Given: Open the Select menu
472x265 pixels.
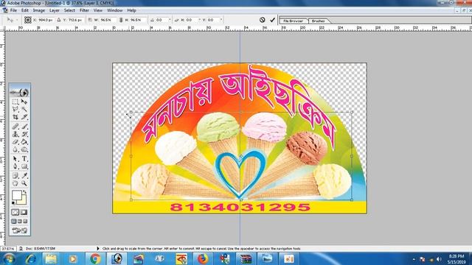Looking at the screenshot, I should click(x=69, y=10).
